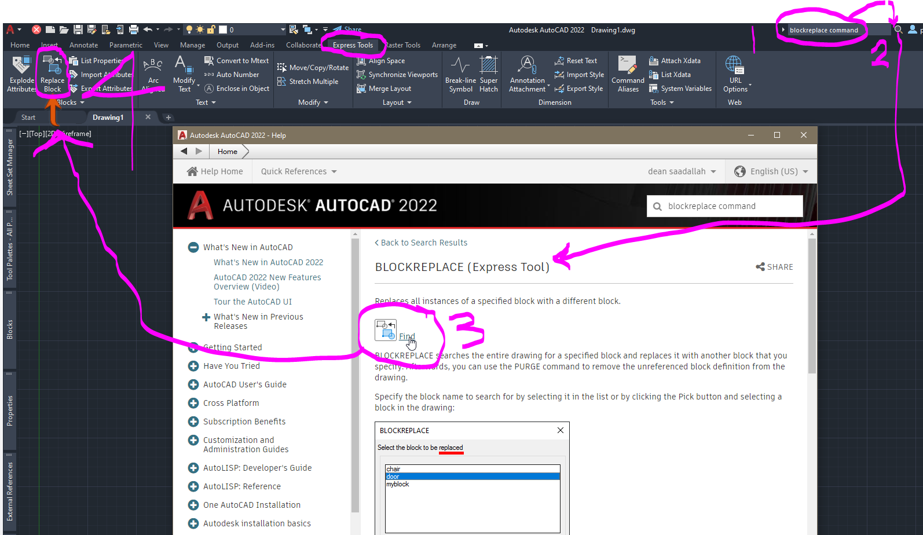Pick the Stretch Multiple tool

307,82
